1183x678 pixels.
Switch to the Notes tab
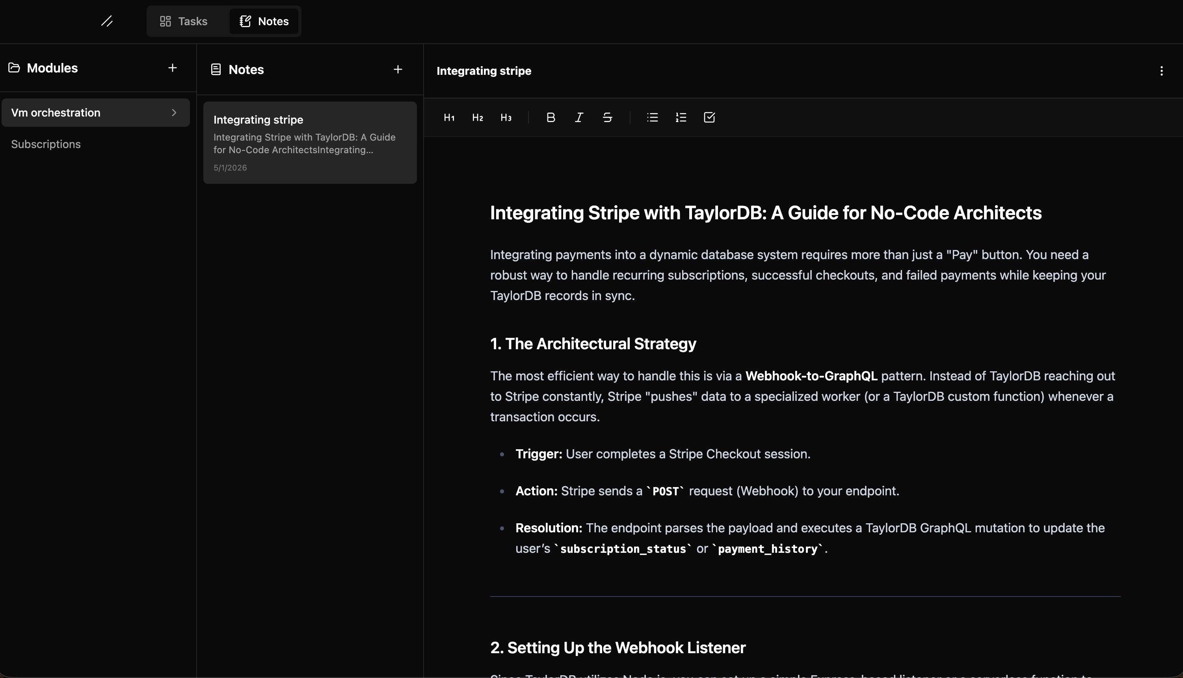pos(264,21)
